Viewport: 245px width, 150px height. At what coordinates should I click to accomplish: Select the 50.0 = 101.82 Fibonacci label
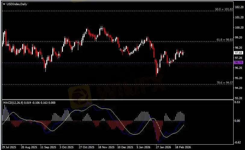[x=224, y=9]
